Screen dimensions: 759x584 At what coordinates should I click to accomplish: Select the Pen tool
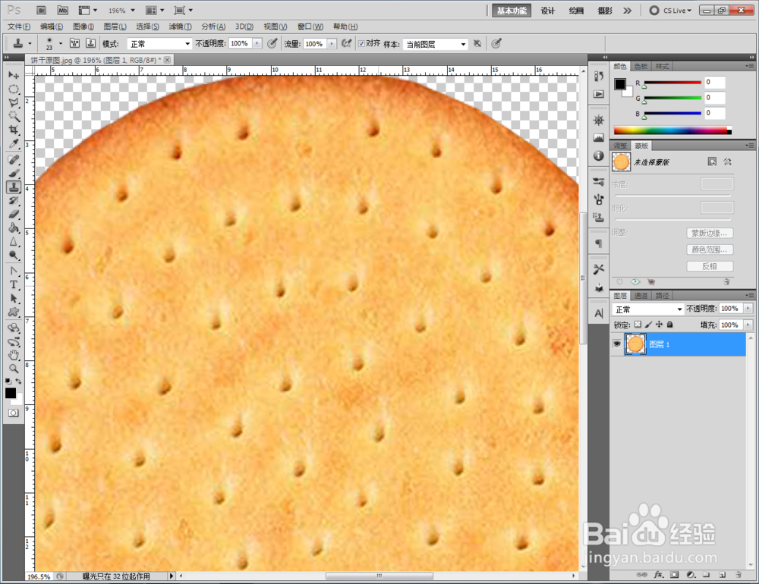pyautogui.click(x=14, y=271)
